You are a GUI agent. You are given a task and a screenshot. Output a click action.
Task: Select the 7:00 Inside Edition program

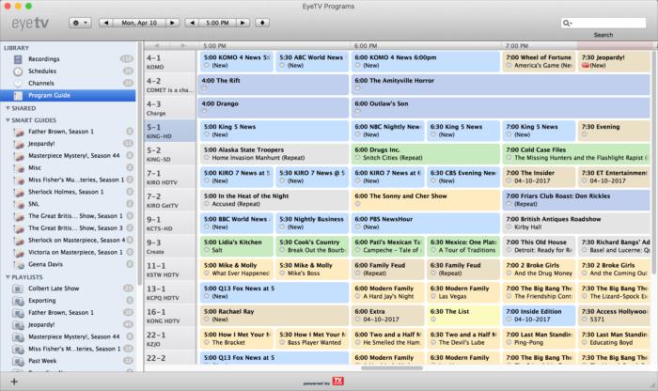pos(539,315)
